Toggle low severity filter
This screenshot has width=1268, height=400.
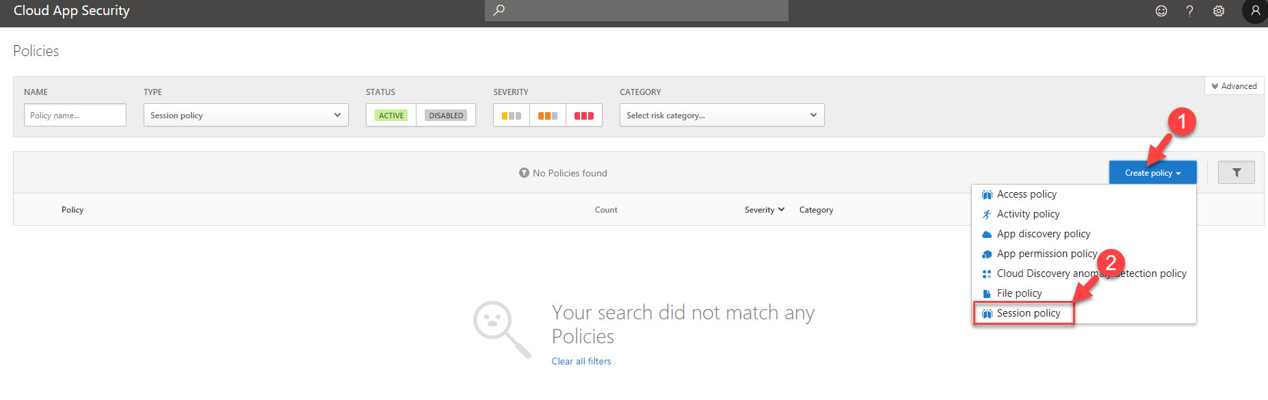[x=512, y=115]
